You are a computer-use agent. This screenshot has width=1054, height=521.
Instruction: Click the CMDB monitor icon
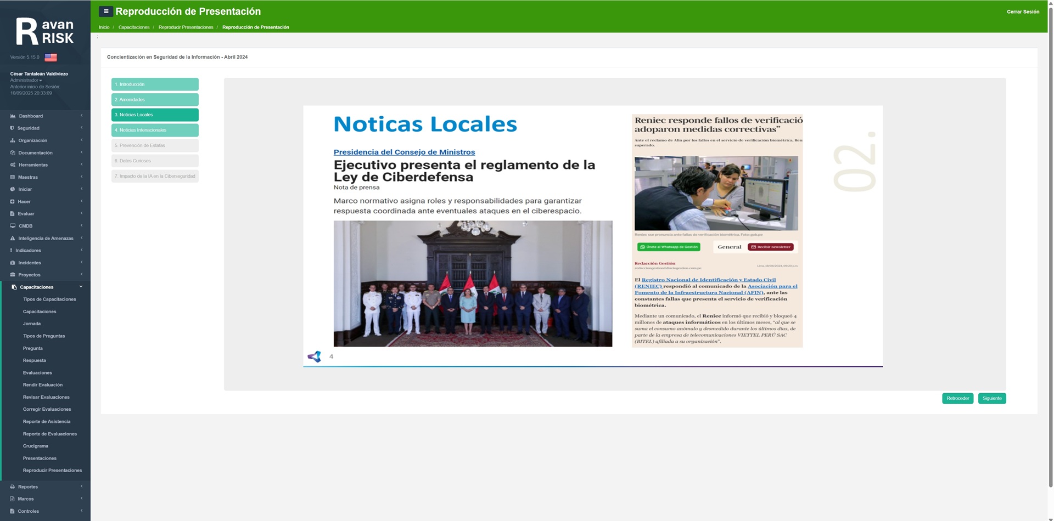pos(13,226)
